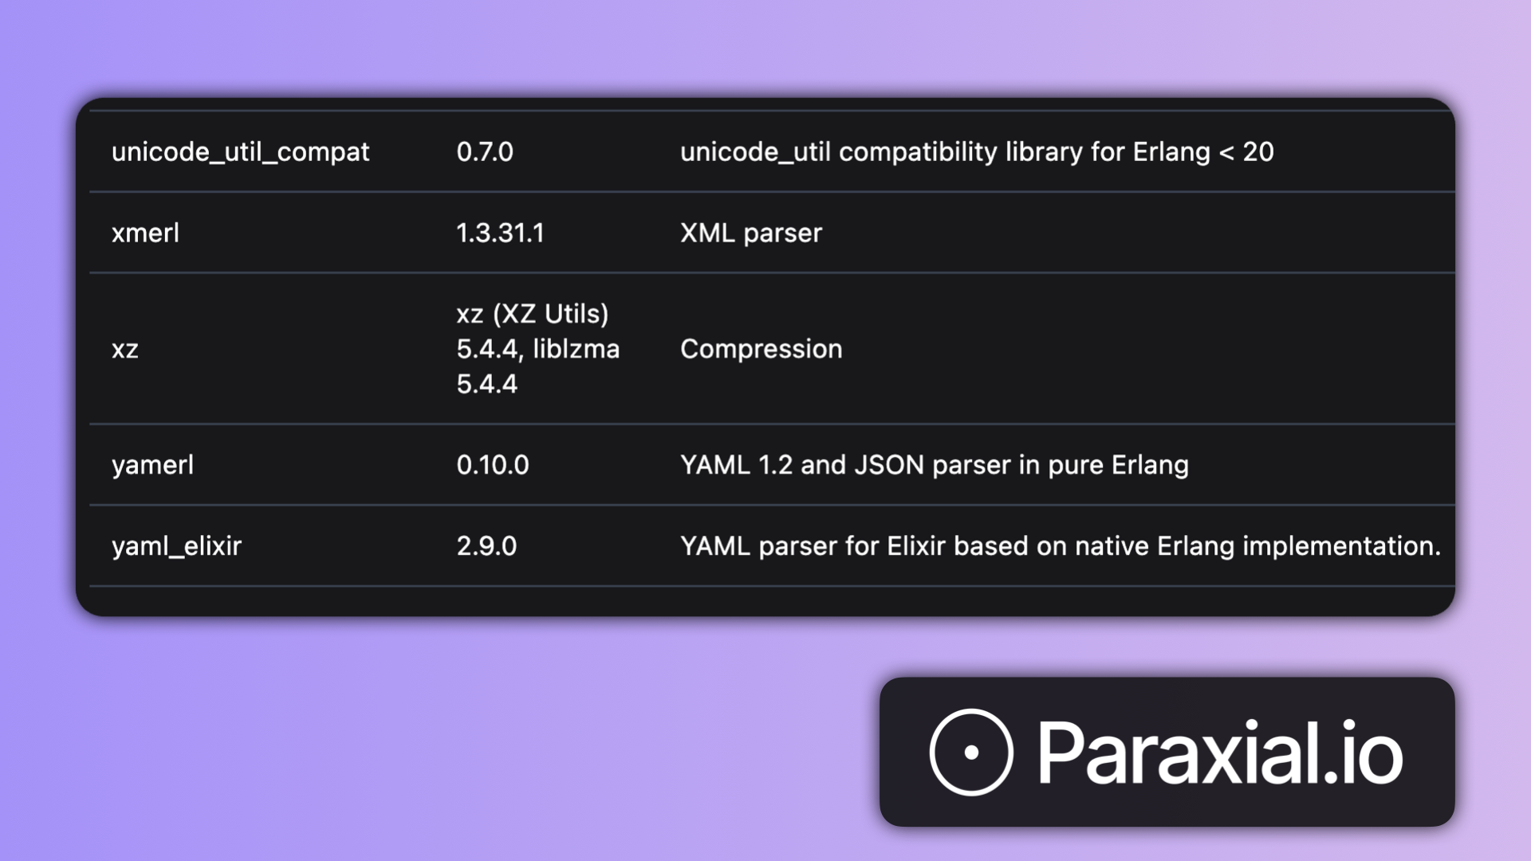Image resolution: width=1531 pixels, height=861 pixels.
Task: Select the yamerl package name
Action: pyautogui.click(x=152, y=465)
